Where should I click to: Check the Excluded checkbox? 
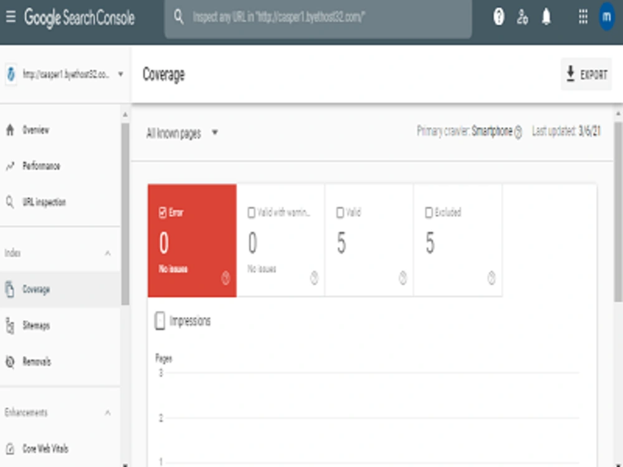(429, 212)
